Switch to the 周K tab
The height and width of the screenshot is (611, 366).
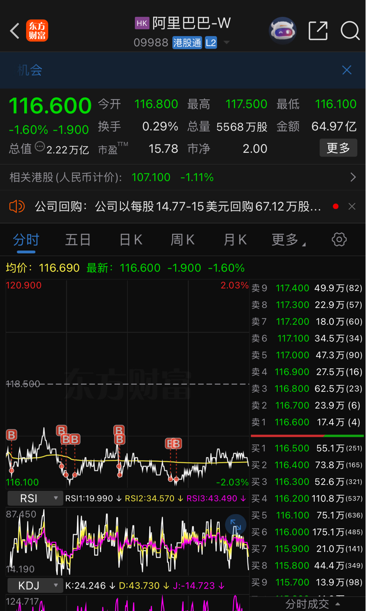[x=183, y=240]
